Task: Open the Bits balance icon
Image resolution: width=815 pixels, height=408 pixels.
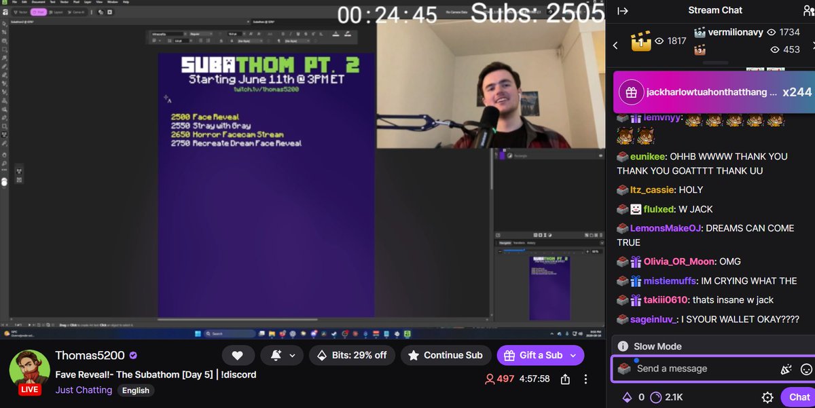Action: (x=627, y=397)
